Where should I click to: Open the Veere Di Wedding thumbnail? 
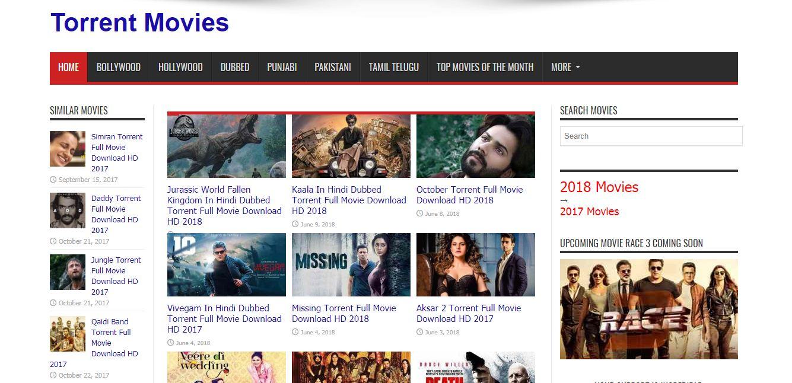point(227,367)
